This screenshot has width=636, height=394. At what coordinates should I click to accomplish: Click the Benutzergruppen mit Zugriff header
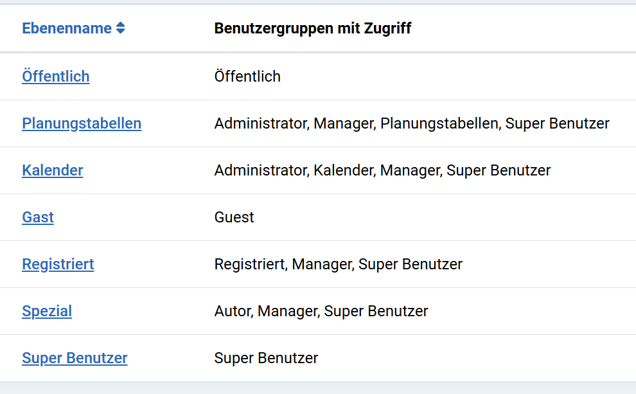(314, 28)
